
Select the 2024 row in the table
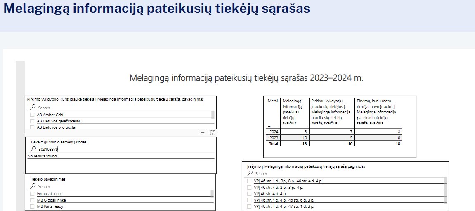(274, 131)
